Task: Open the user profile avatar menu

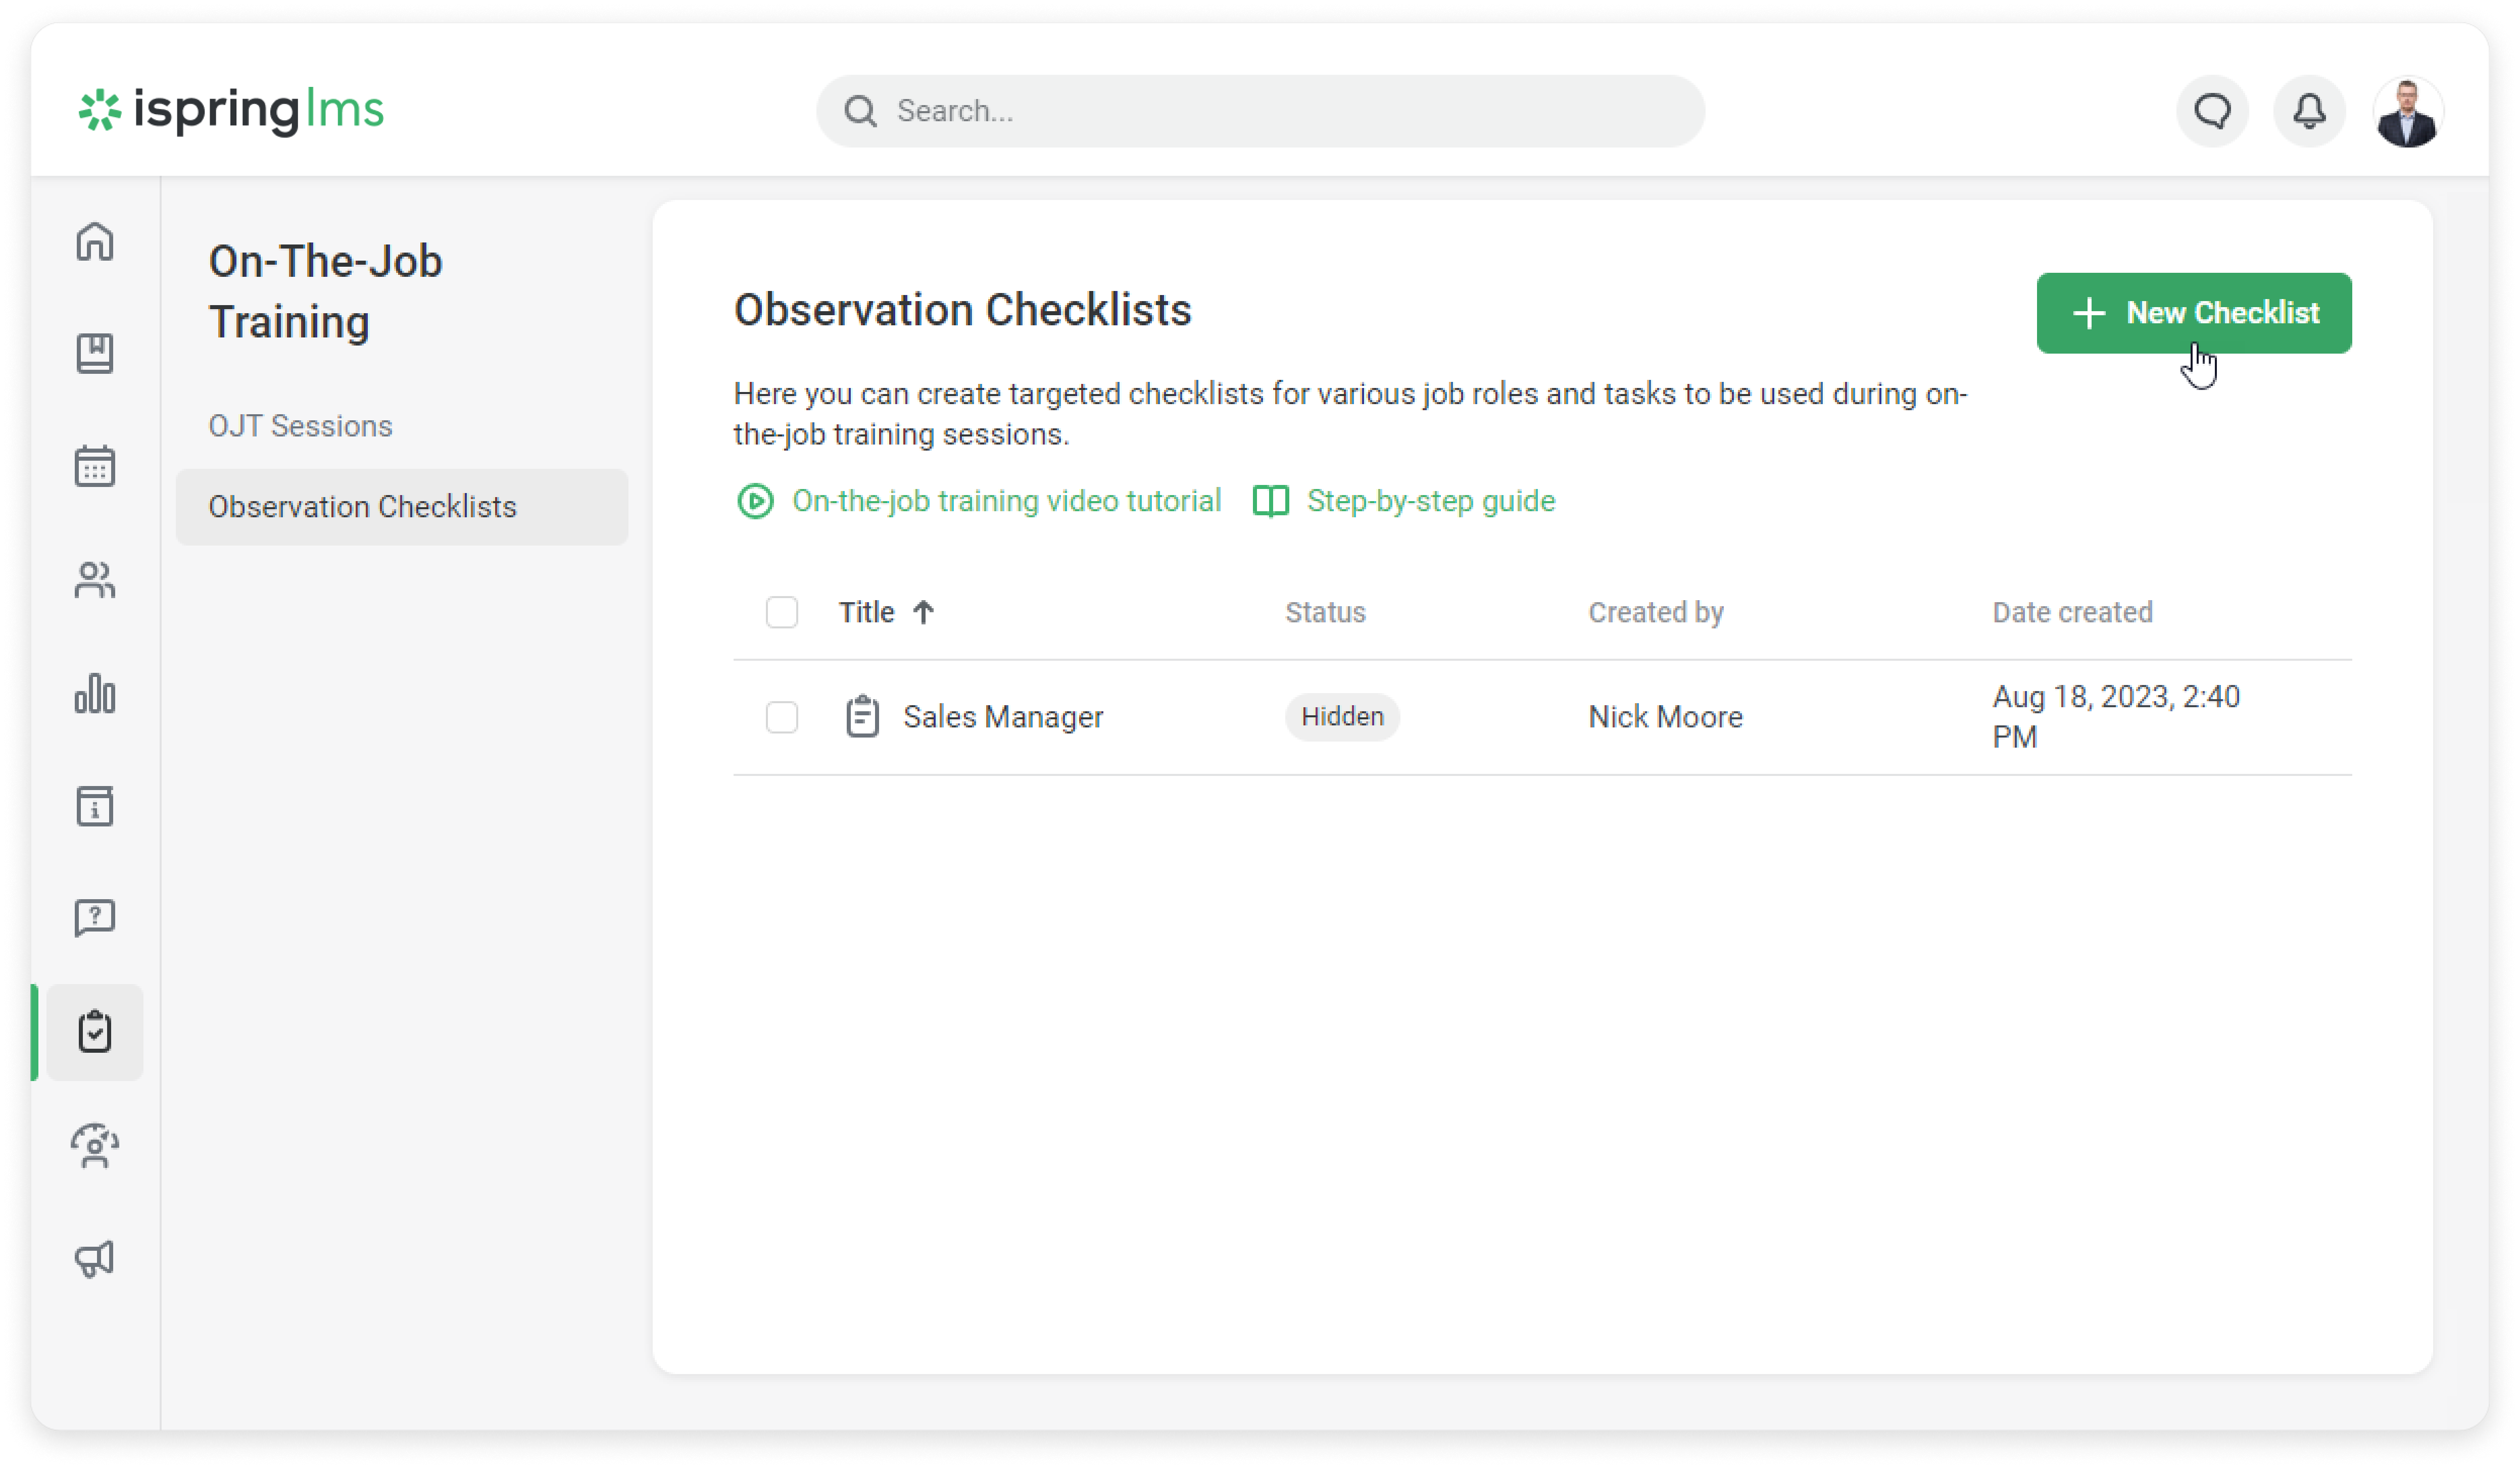Action: (x=2406, y=112)
